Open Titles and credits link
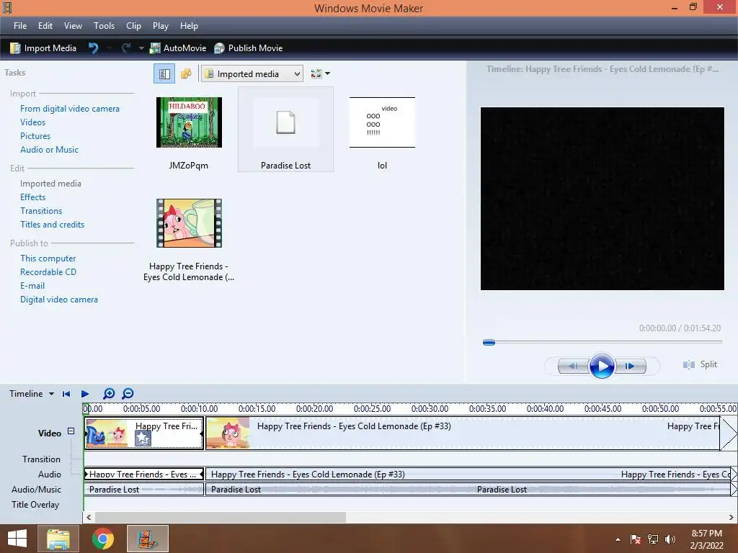Viewport: 738px width, 553px height. click(52, 225)
